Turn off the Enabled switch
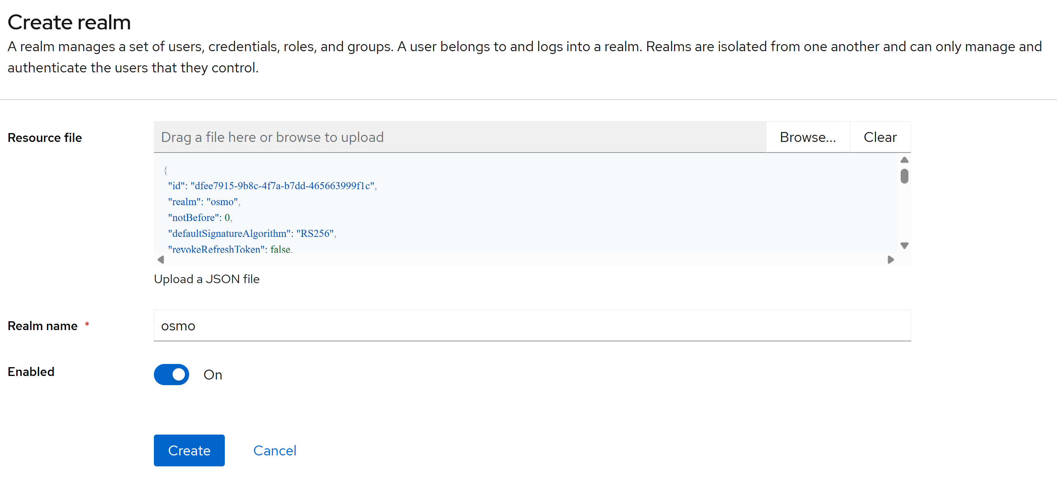This screenshot has height=496, width=1057. coord(172,375)
